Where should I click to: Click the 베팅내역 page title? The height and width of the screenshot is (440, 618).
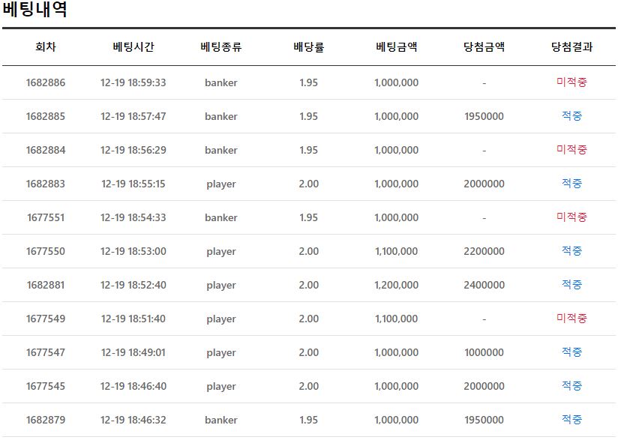(34, 10)
